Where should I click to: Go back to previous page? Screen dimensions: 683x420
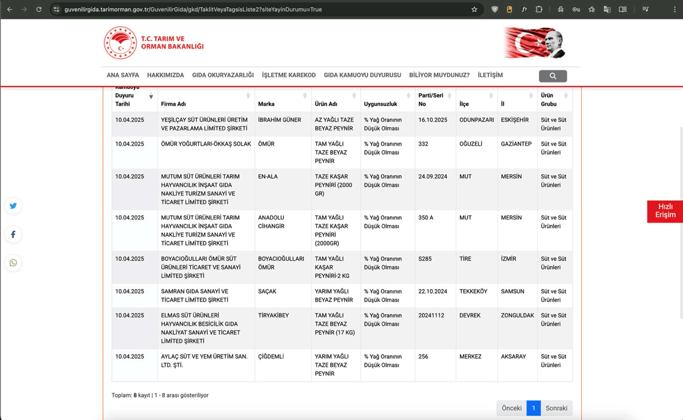(10, 9)
